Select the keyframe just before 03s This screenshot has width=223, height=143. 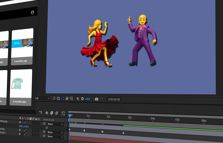pyautogui.click(x=123, y=133)
